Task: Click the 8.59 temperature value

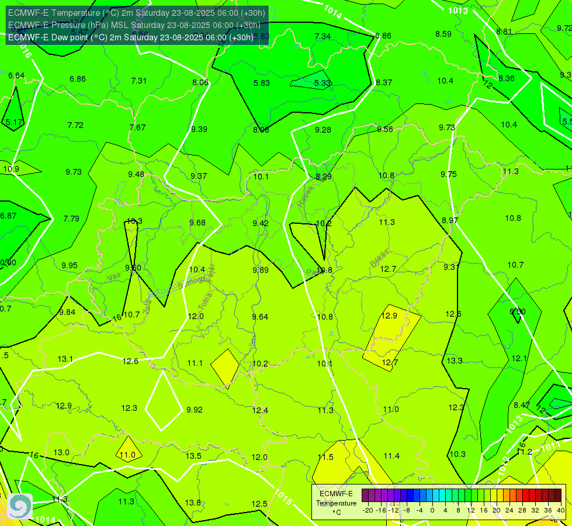Action: coord(443,34)
